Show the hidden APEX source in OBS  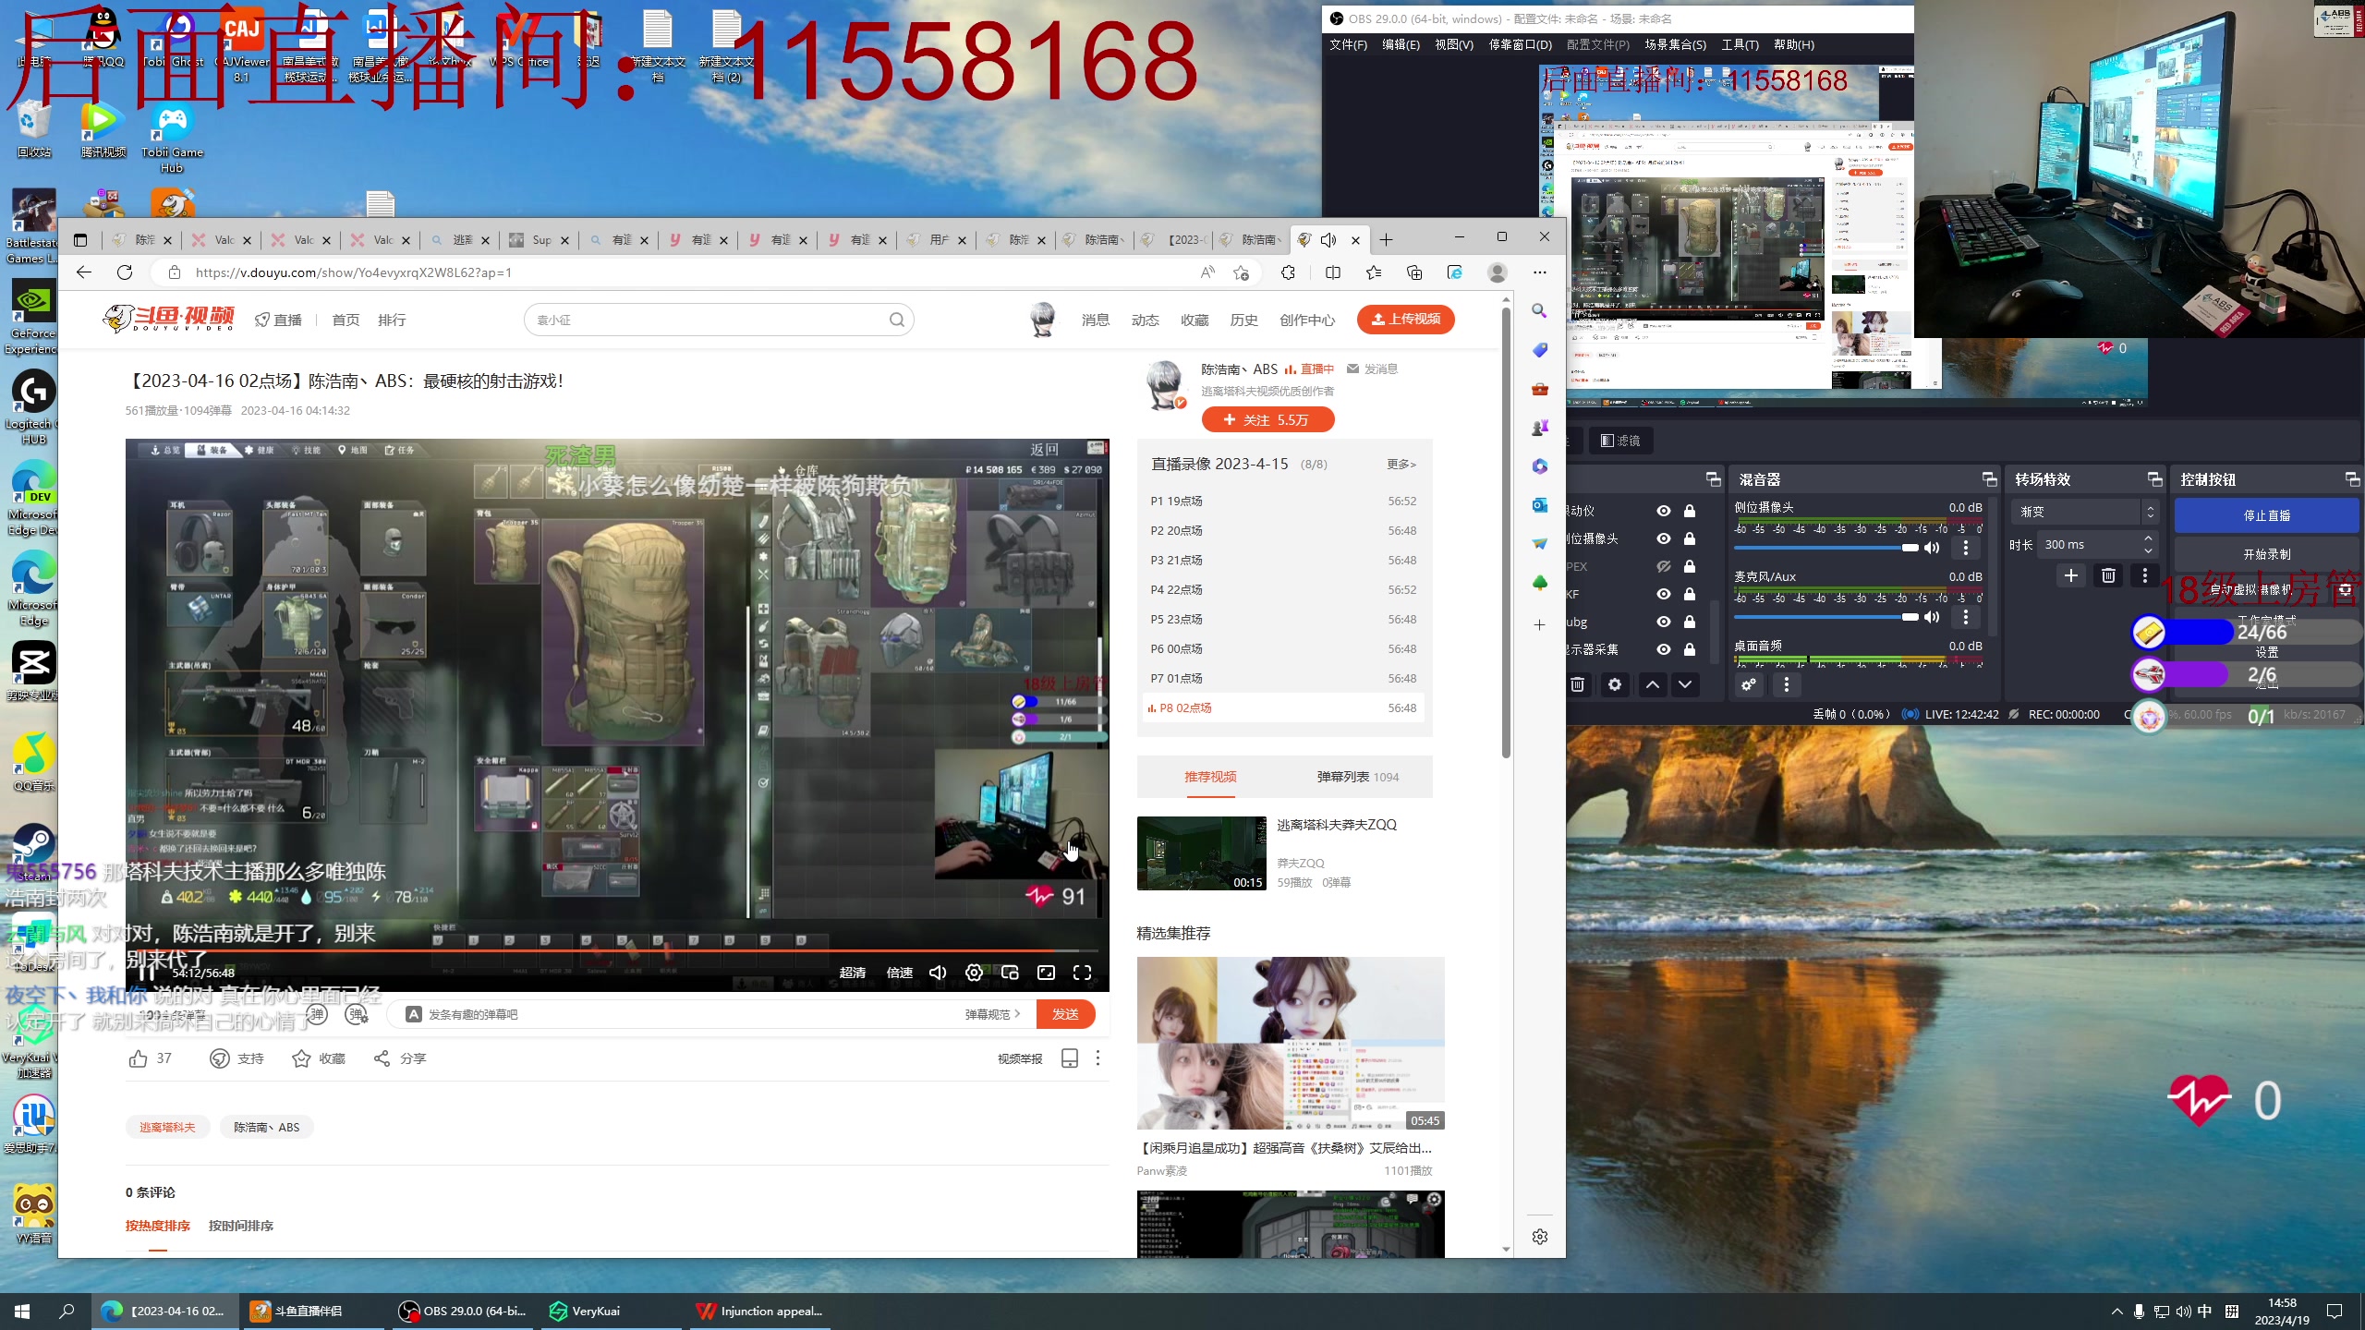[1664, 566]
